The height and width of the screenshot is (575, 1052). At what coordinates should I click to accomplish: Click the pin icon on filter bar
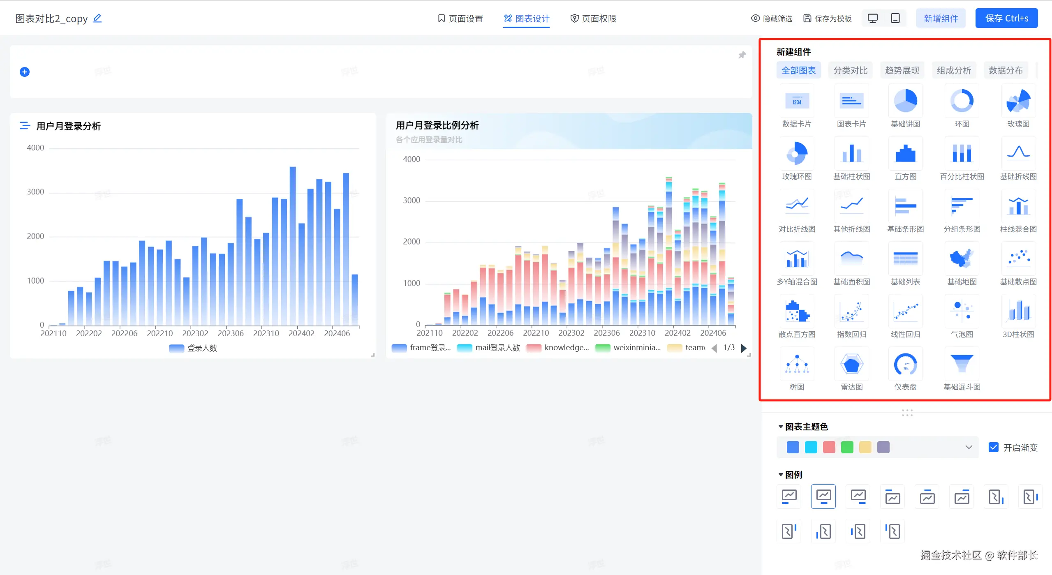(x=742, y=55)
